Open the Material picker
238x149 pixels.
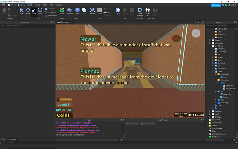92,11
